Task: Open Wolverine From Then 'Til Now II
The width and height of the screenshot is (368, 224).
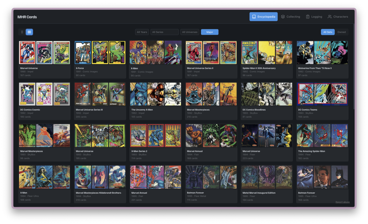Action: (x=323, y=59)
